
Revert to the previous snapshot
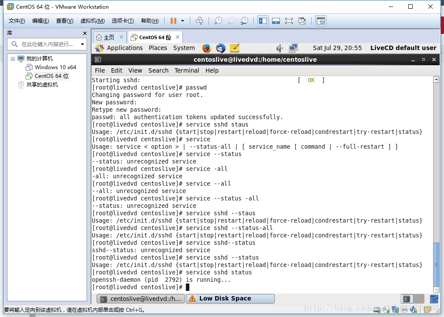tap(231, 21)
